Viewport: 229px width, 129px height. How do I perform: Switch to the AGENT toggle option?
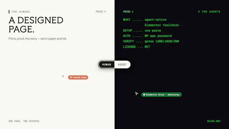pos(122,64)
